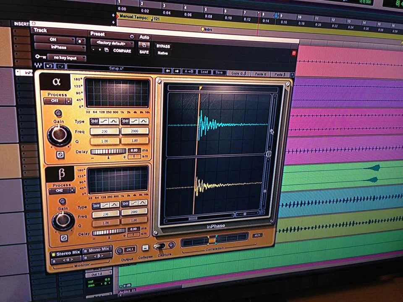Open beta Process CH2 dropdown

62,190
